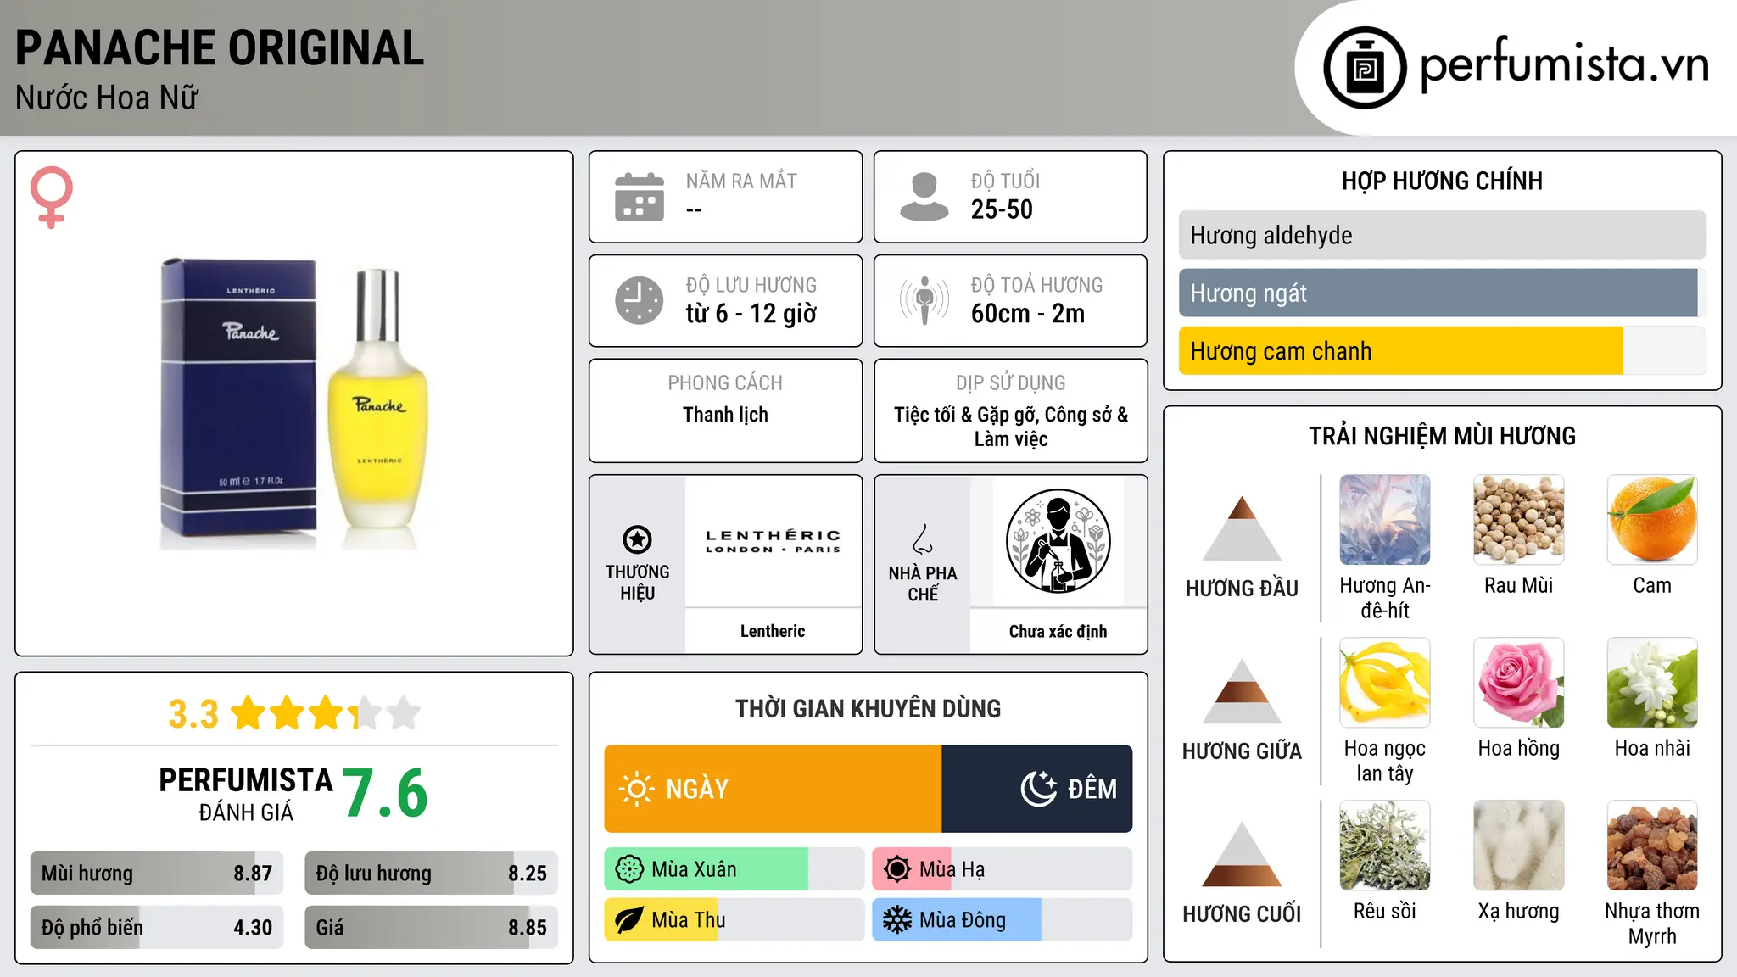Screen dimensions: 1737x977
Task: Click the dark Đêm segment of the day bar
Action: click(1036, 789)
